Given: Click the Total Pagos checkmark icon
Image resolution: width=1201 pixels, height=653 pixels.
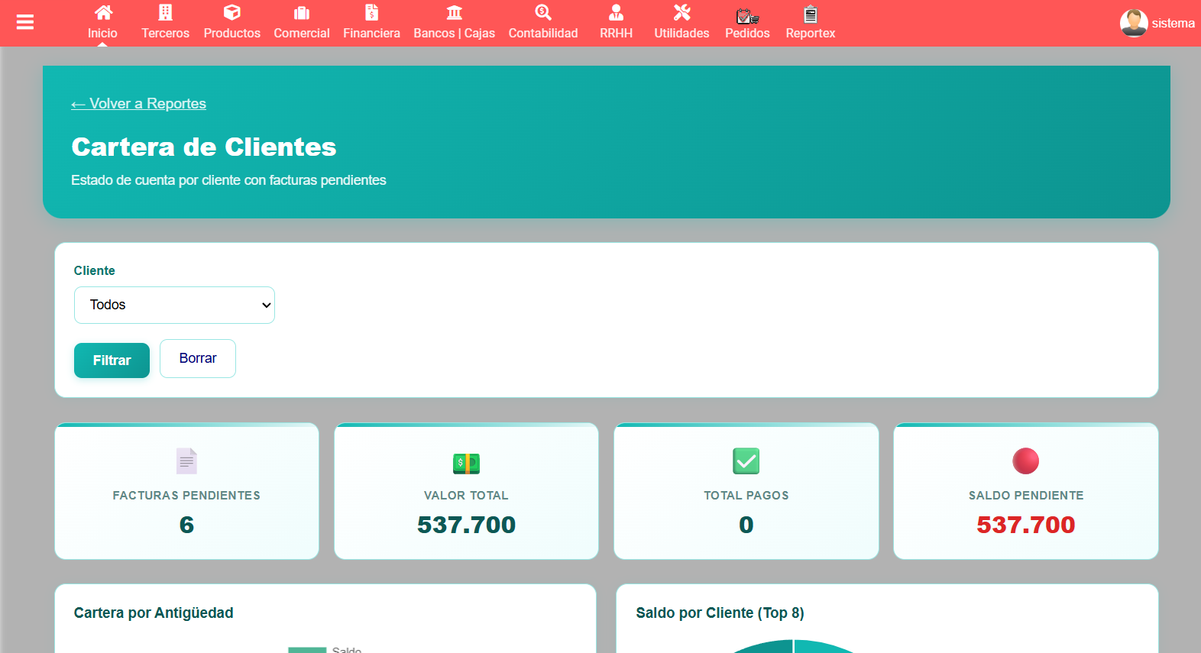Looking at the screenshot, I should point(746,461).
